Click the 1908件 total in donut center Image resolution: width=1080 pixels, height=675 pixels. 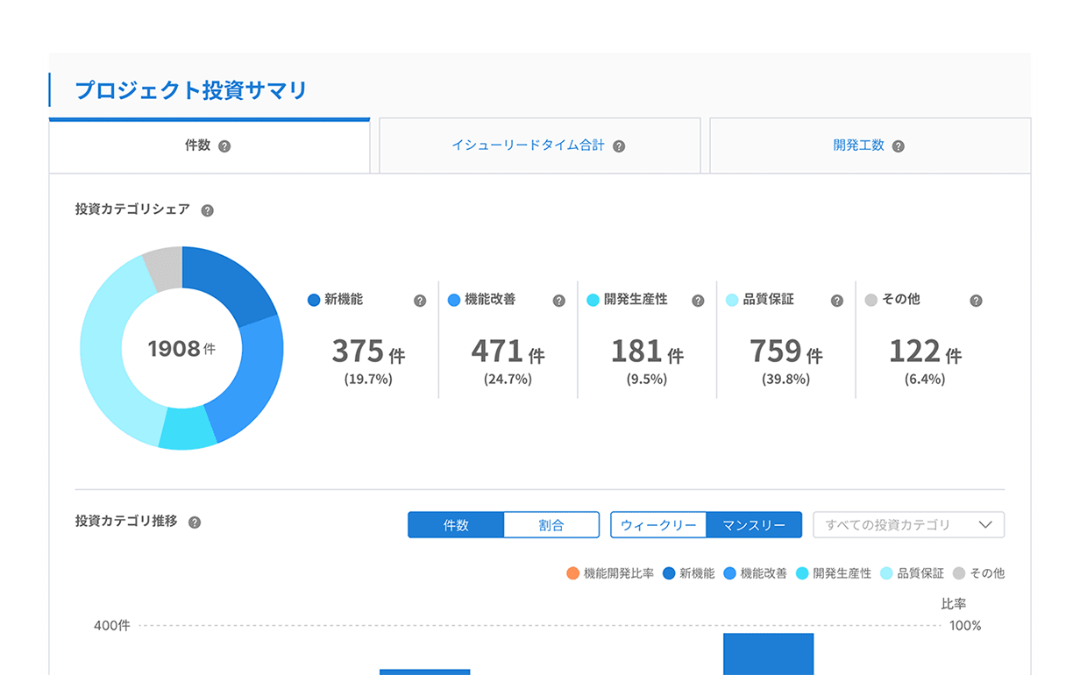click(181, 349)
